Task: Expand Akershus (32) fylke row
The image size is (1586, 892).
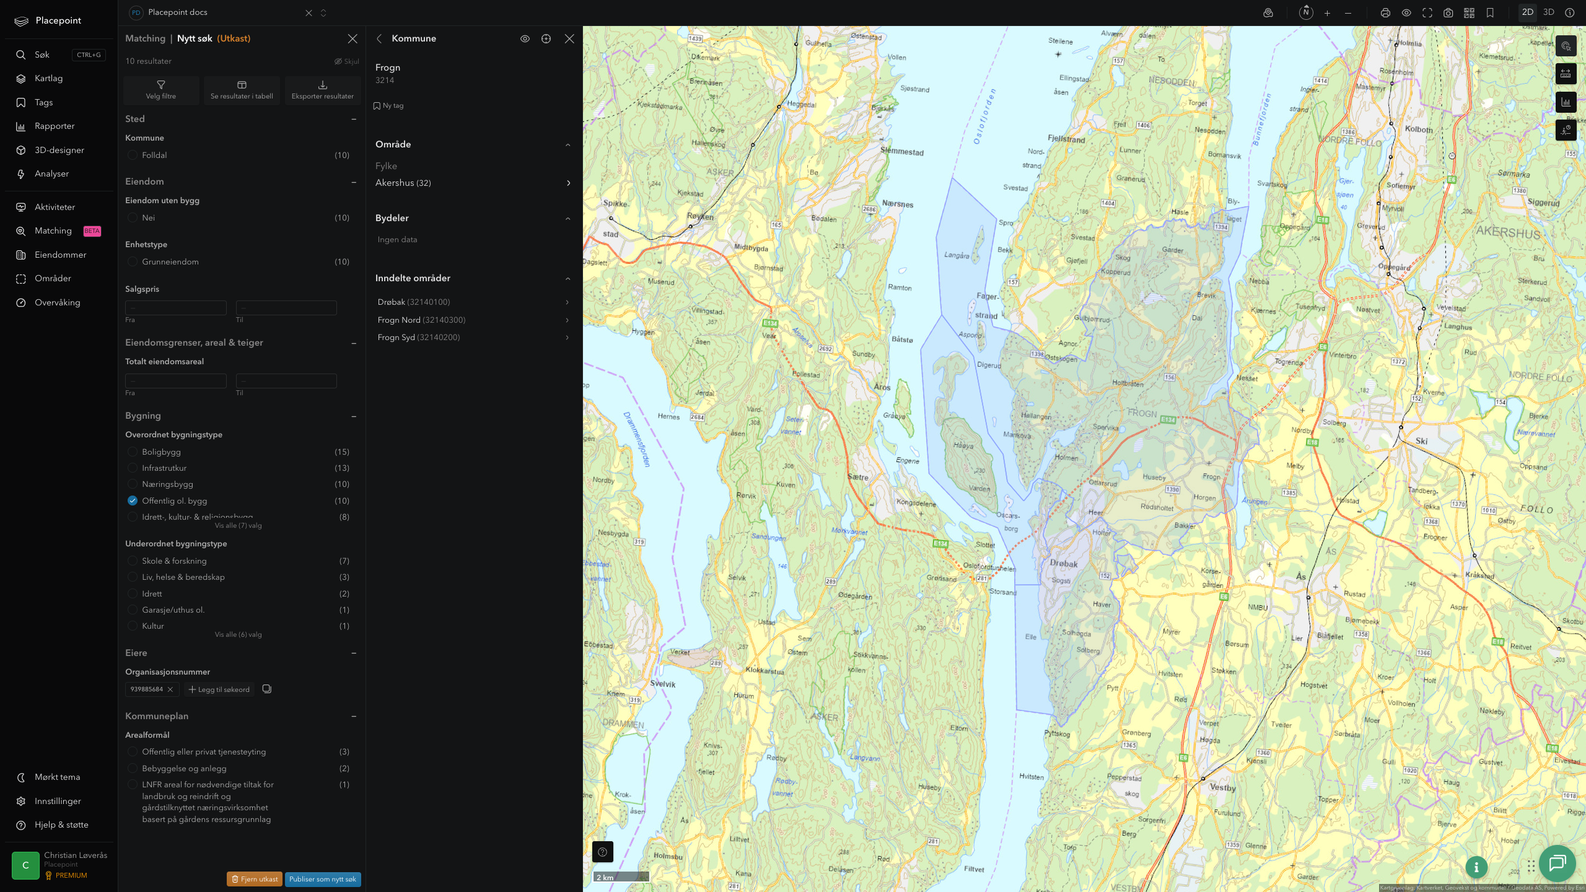Action: pos(473,183)
